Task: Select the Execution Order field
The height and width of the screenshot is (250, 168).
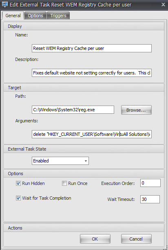Action: tap(150, 183)
